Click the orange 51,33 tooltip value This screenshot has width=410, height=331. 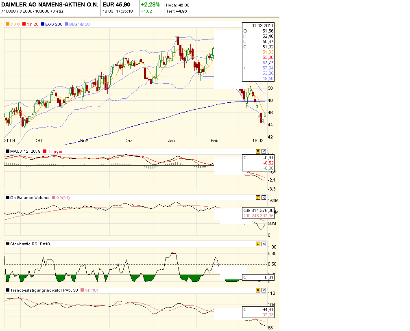[x=268, y=52]
